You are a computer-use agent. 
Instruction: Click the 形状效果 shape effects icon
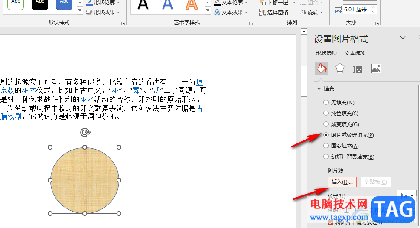pyautogui.click(x=89, y=12)
